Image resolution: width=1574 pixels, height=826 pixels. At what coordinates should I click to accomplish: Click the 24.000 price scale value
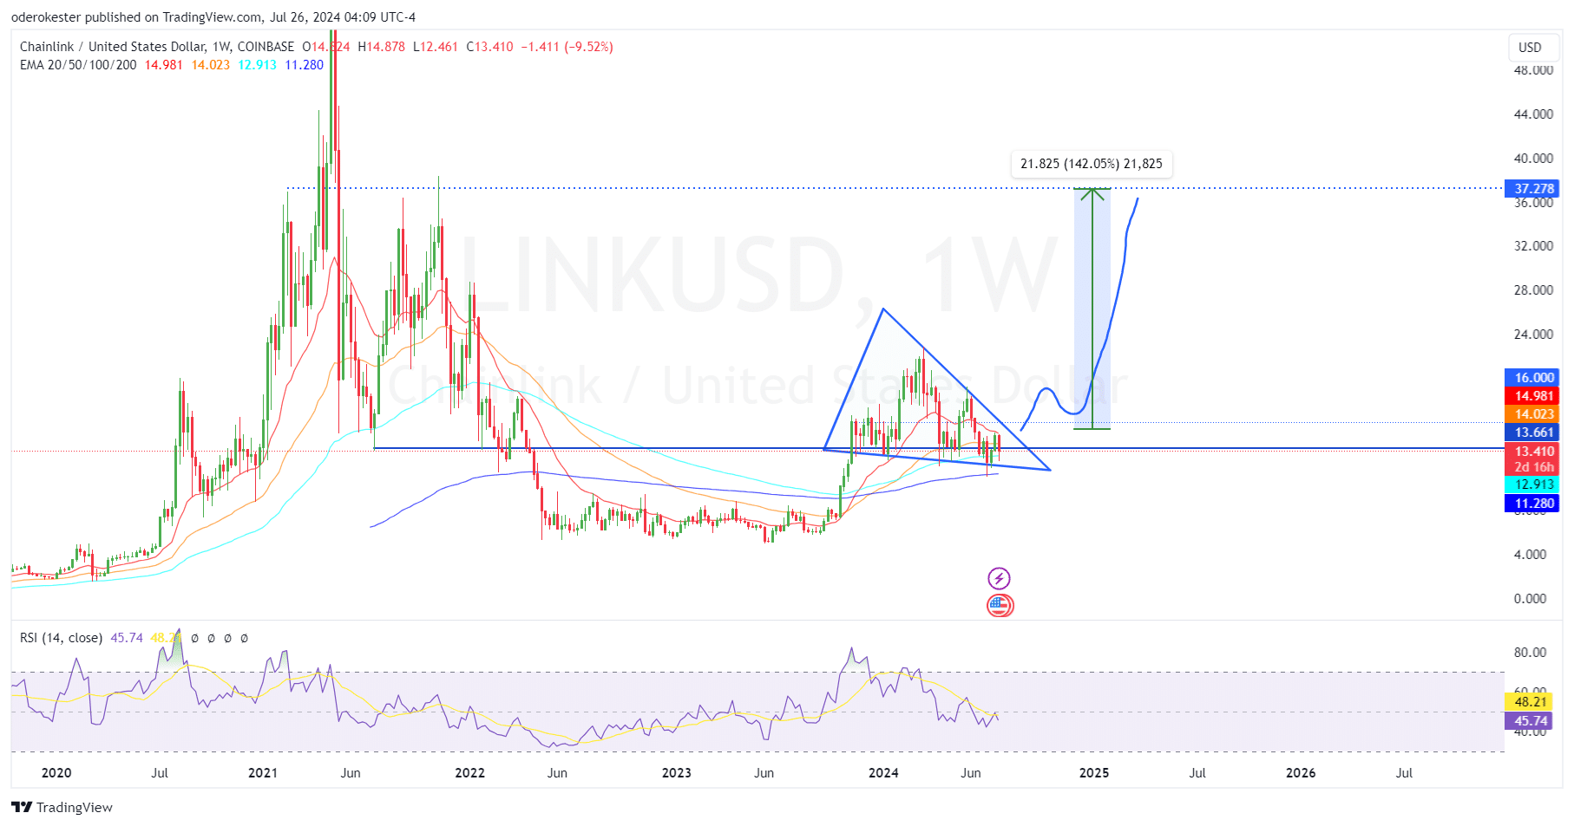pos(1533,335)
